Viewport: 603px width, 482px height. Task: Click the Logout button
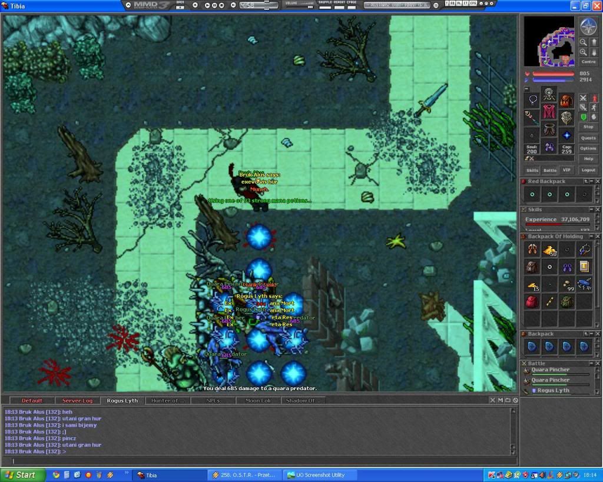click(x=588, y=170)
